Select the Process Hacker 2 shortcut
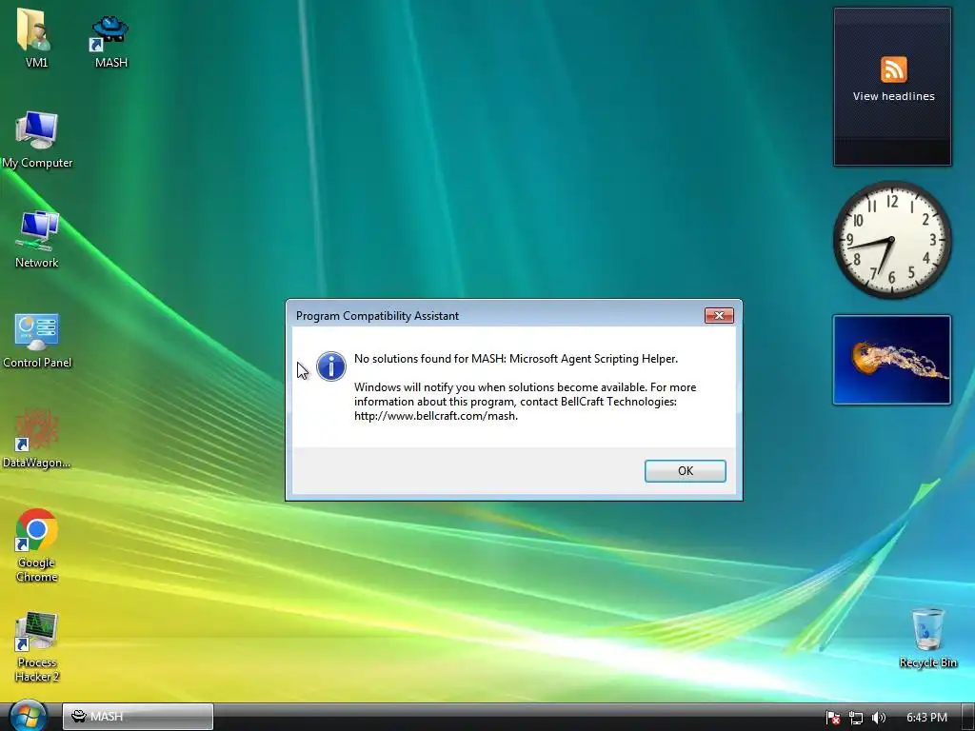Image resolution: width=975 pixels, height=731 pixels. [37, 646]
